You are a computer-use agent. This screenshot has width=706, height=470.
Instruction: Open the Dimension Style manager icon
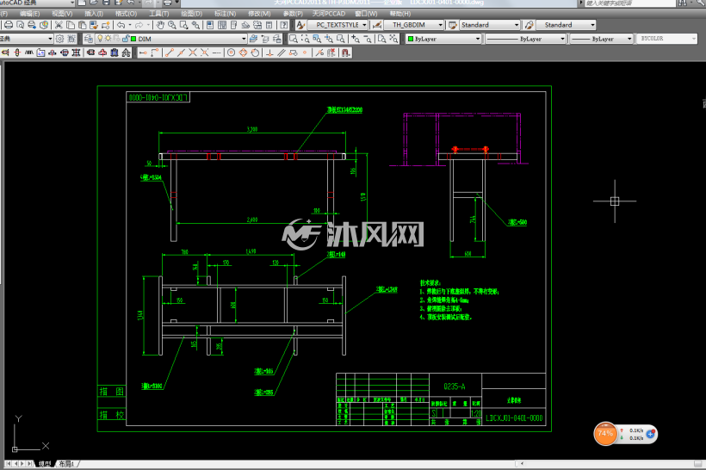pos(377,25)
